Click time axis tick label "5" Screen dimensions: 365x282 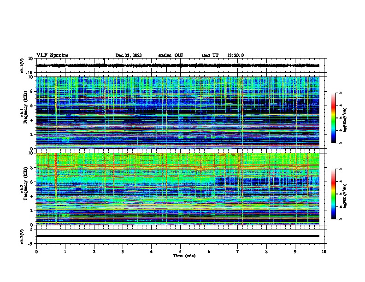pyautogui.click(x=180, y=252)
